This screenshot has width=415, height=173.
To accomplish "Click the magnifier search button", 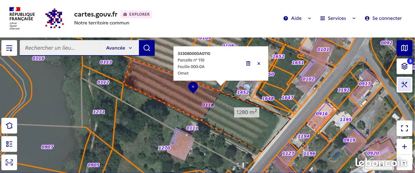I will point(147,48).
